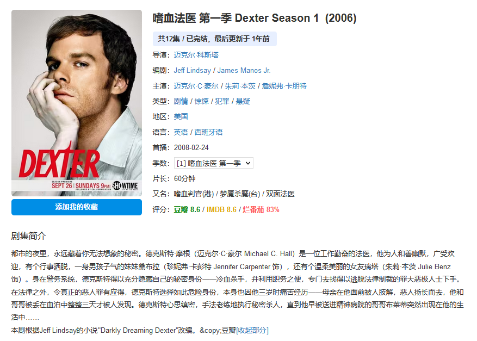
Task: Open director link 迈克尔·科斯塔
Action: [x=196, y=55]
